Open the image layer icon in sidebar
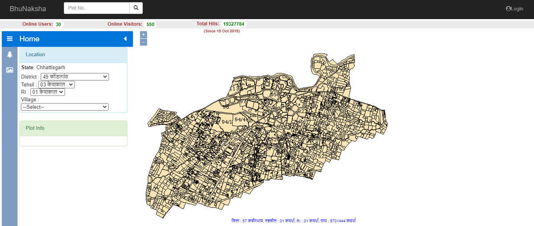The image size is (534, 226). tap(9, 70)
